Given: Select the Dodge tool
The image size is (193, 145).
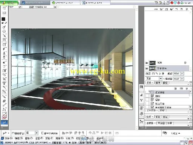Looking at the screenshot, I should (4, 62).
